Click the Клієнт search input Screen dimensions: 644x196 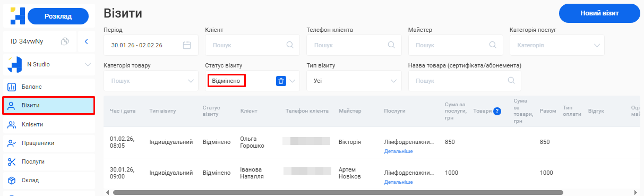tap(252, 45)
